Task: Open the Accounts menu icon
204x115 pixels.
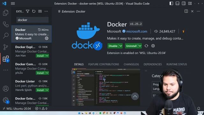Action: pos(6,89)
